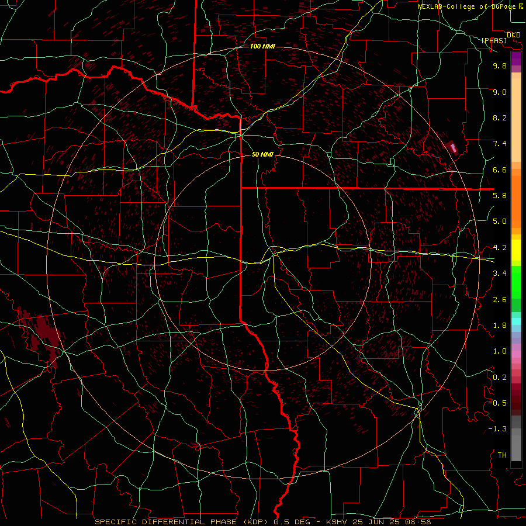
Task: Click the pink radar echo in the northeast
Action: pos(453,148)
